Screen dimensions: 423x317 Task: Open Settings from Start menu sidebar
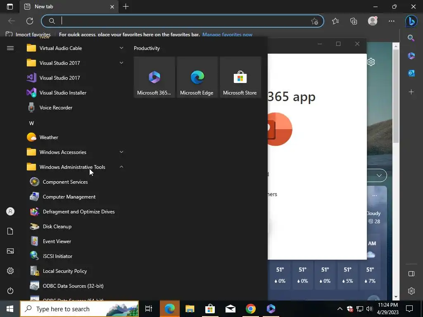(x=10, y=271)
